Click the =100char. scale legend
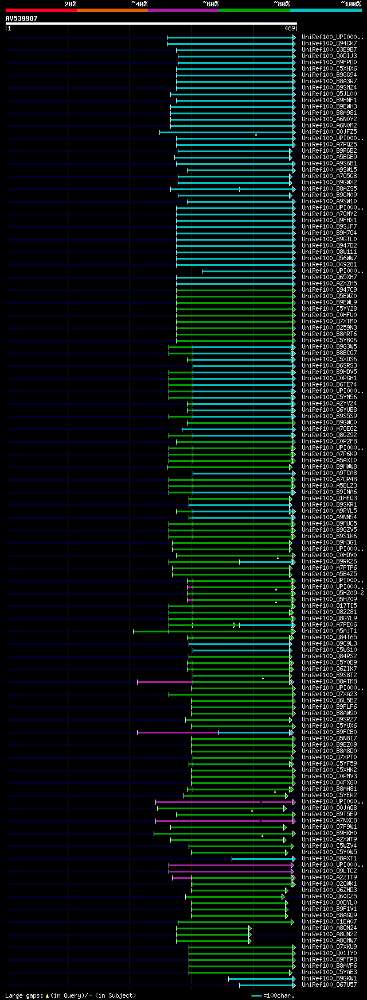The width and height of the screenshot is (367, 1000). (272, 995)
